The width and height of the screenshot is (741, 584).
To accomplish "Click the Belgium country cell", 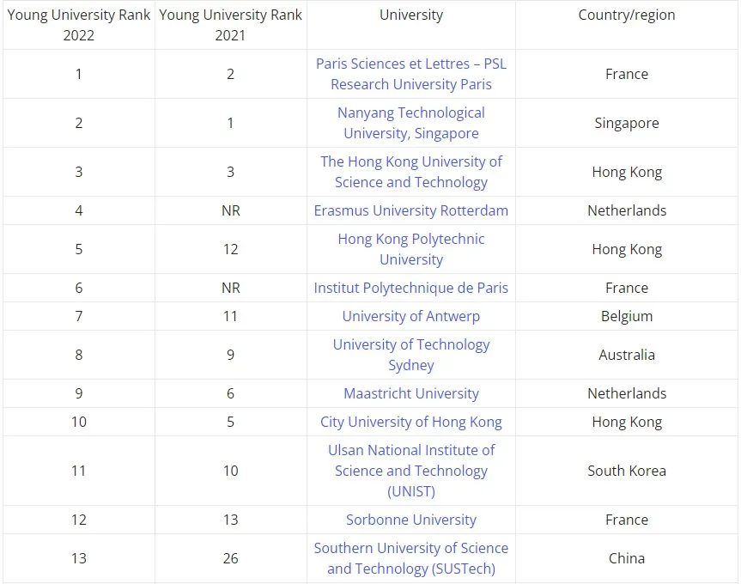I will (x=627, y=316).
